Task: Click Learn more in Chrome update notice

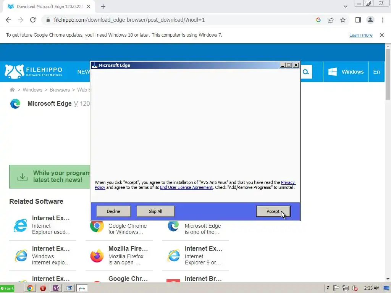Action: (x=361, y=35)
